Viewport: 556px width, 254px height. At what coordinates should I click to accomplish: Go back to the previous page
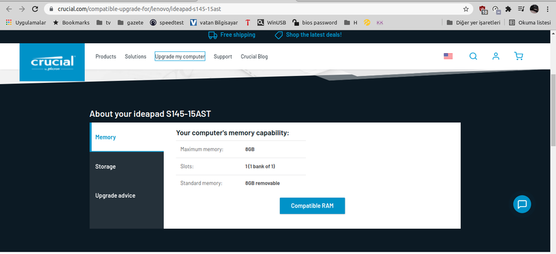point(9,9)
